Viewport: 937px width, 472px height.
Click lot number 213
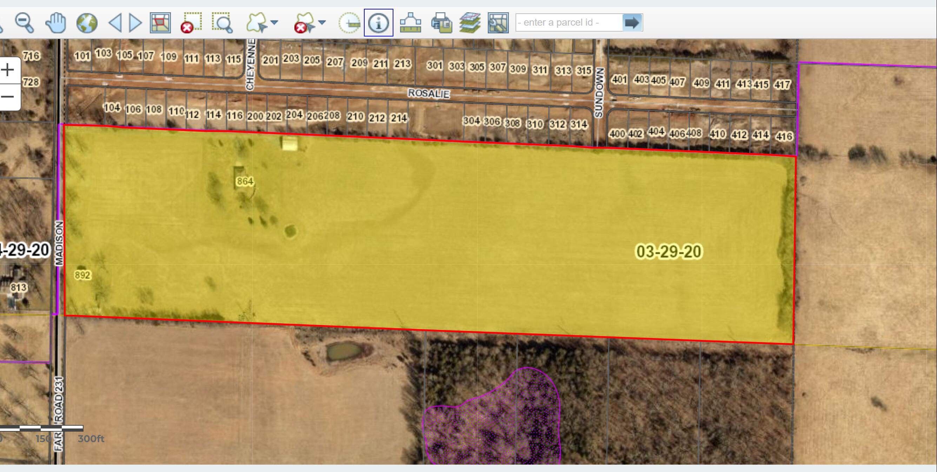(402, 64)
